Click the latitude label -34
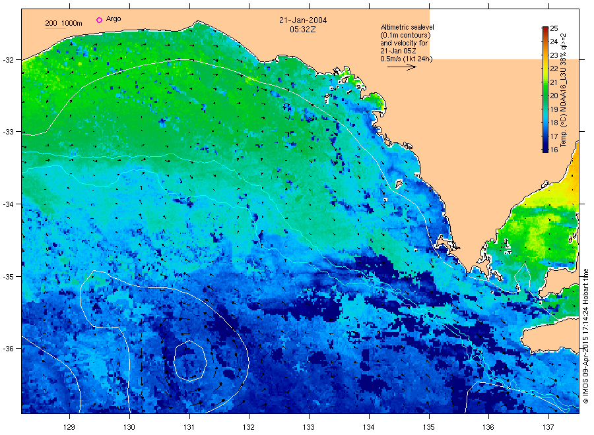Screen dimensions: 594x435 pyautogui.click(x=7, y=204)
